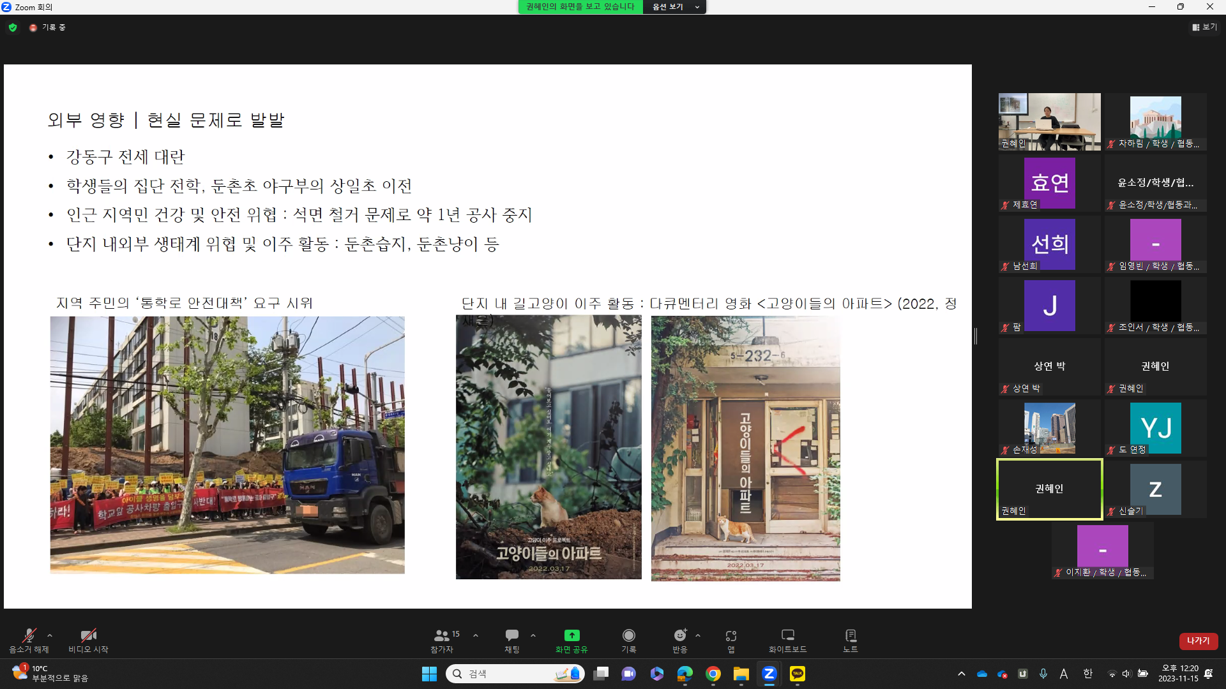
Task: Select 권혜인 camera video thumbnail
Action: point(1050,122)
